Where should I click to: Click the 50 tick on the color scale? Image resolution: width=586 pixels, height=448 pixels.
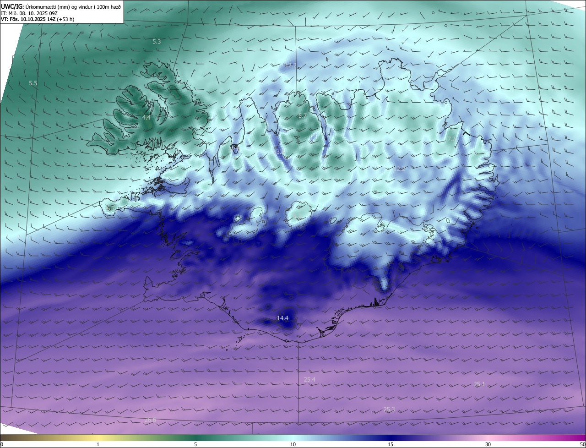582,444
